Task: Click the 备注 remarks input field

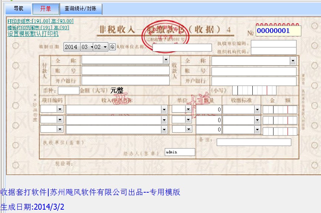Action: pyautogui.click(x=254, y=142)
